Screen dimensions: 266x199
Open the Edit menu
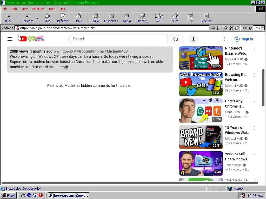[14, 9]
